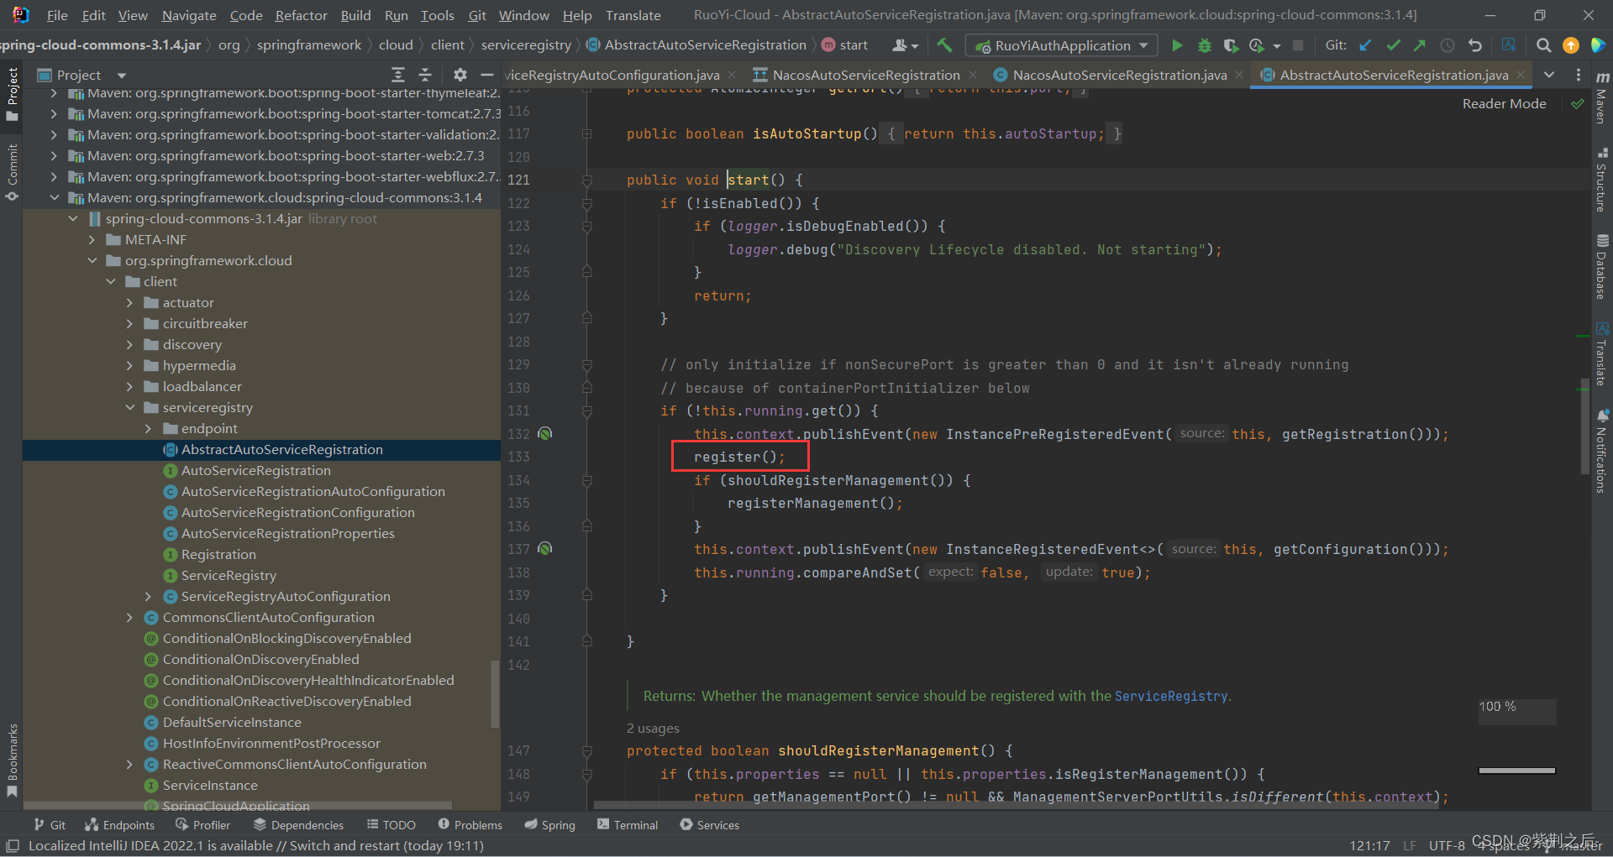Open Search Everywhere magnifier
The image size is (1613, 857).
pos(1543,45)
